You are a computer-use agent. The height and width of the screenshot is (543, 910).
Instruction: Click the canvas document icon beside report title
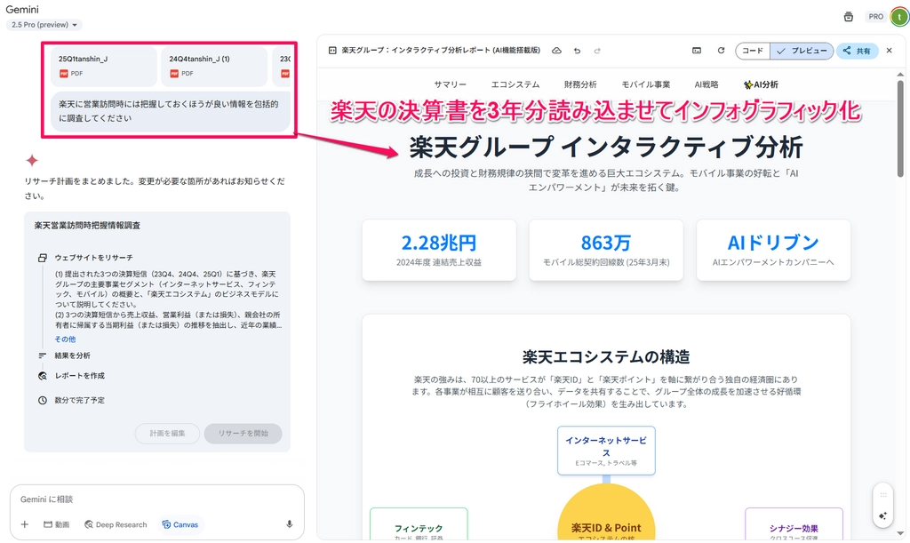point(332,51)
